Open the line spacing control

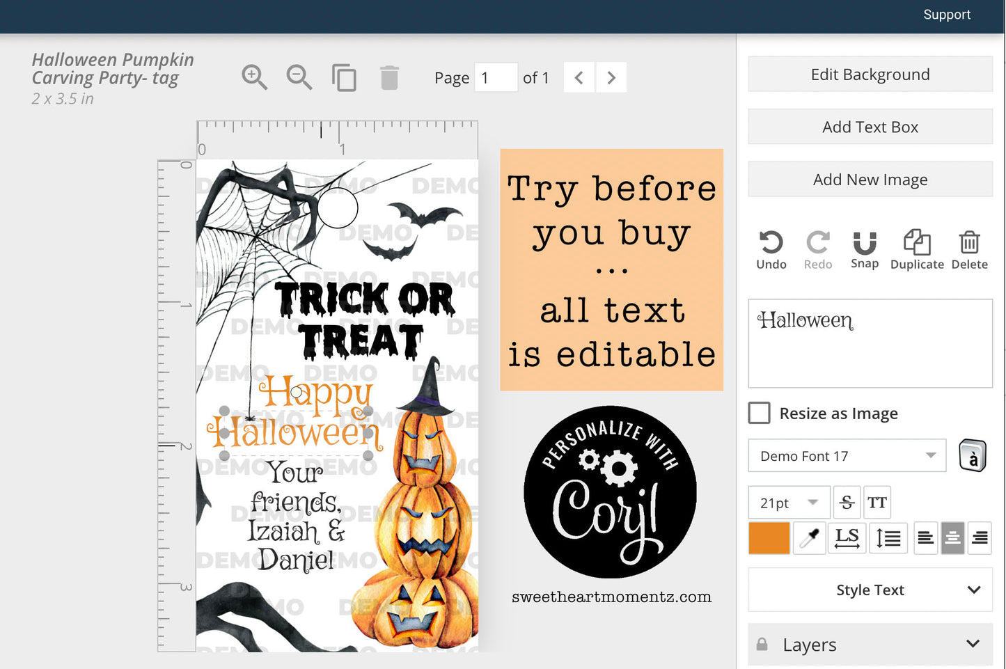click(888, 538)
